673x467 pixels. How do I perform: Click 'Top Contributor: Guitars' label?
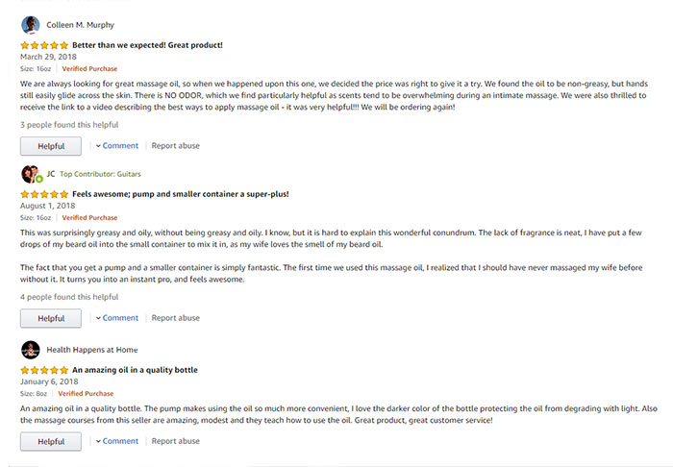tap(100, 174)
